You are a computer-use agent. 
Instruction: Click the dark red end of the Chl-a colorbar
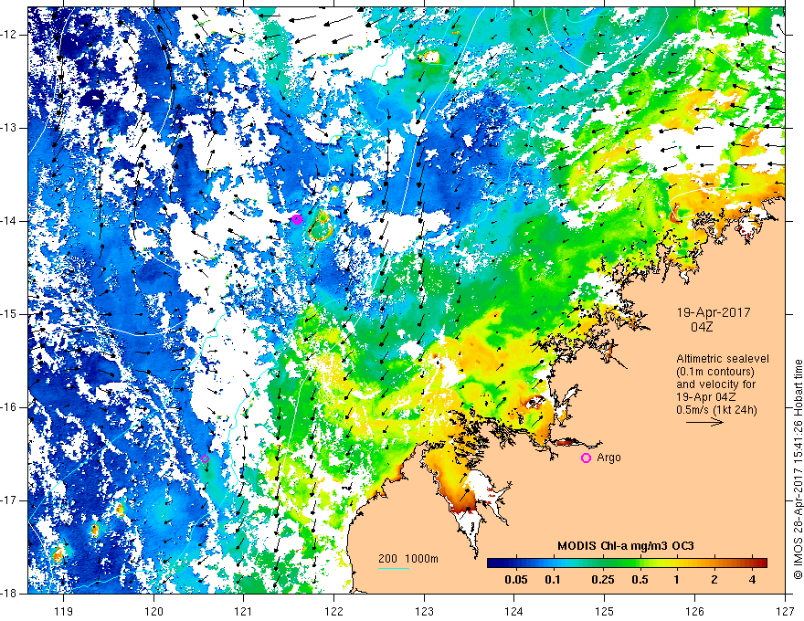click(x=761, y=563)
